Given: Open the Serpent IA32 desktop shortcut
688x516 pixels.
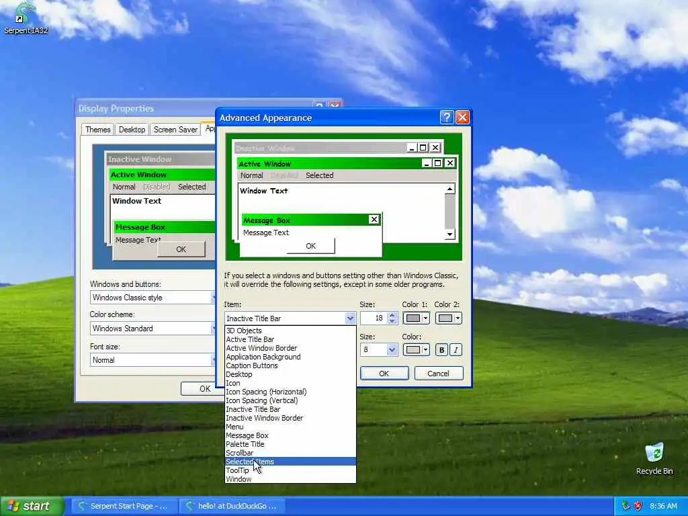Looking at the screenshot, I should point(25,18).
